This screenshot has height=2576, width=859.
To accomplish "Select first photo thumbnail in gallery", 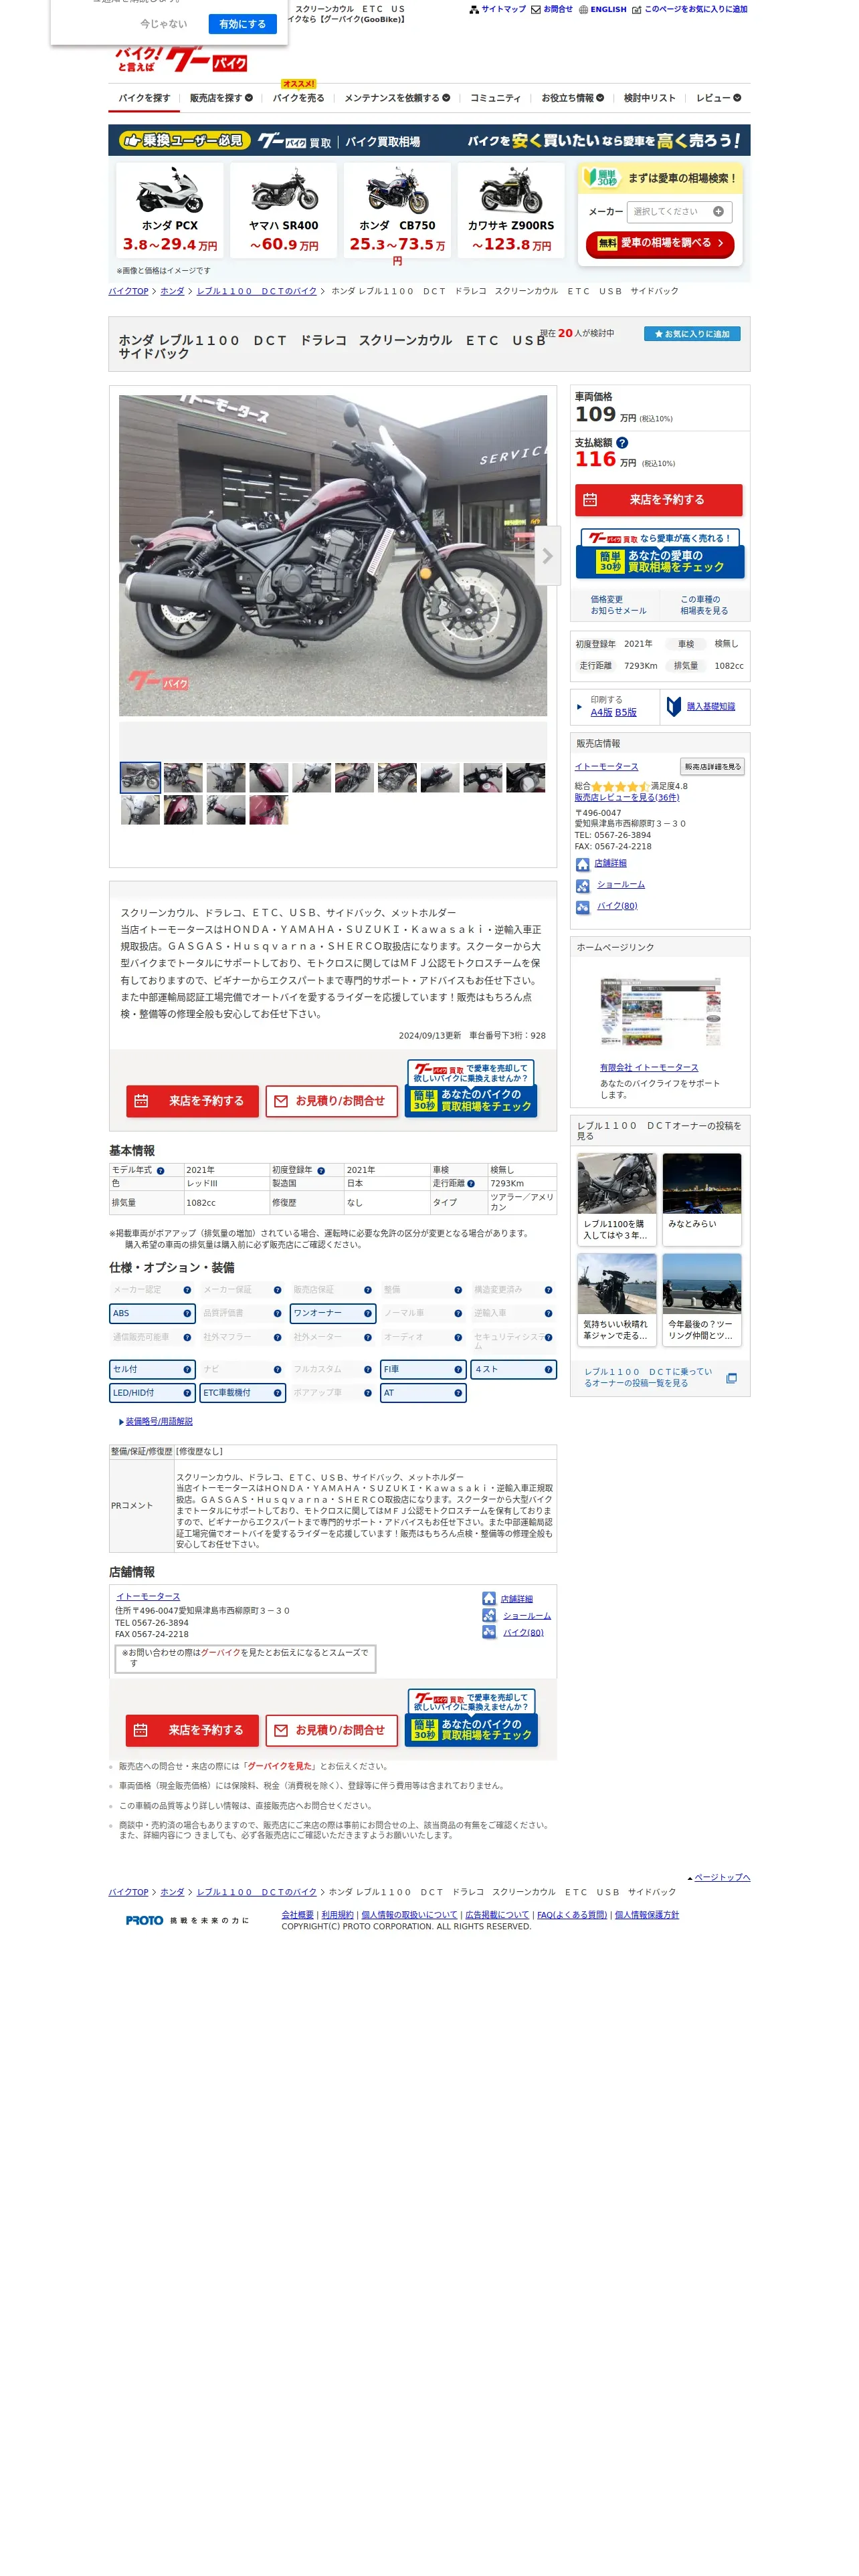I will click(x=140, y=777).
